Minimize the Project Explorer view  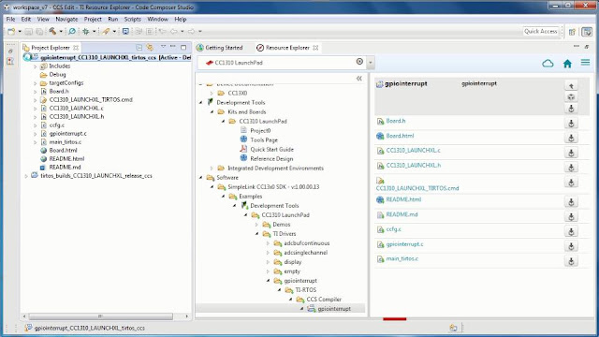(173, 47)
